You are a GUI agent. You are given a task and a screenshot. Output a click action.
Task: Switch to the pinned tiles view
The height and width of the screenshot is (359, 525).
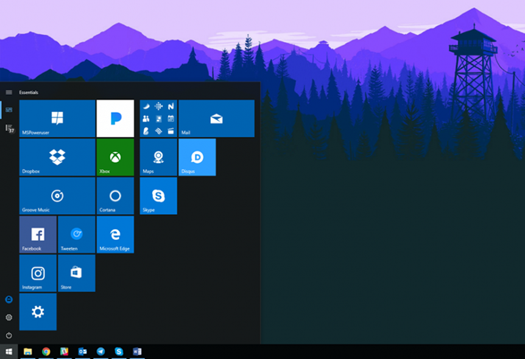click(9, 110)
